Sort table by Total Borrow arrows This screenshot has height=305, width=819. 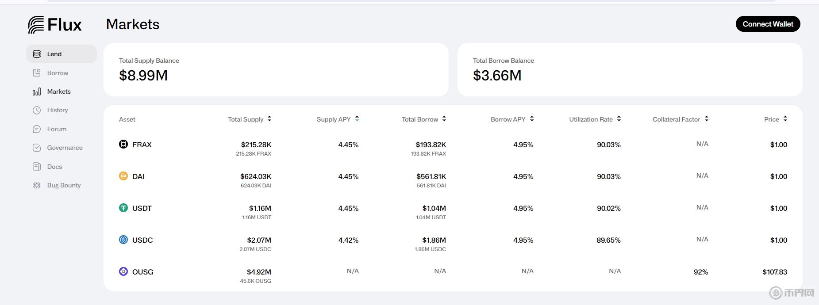click(x=444, y=119)
